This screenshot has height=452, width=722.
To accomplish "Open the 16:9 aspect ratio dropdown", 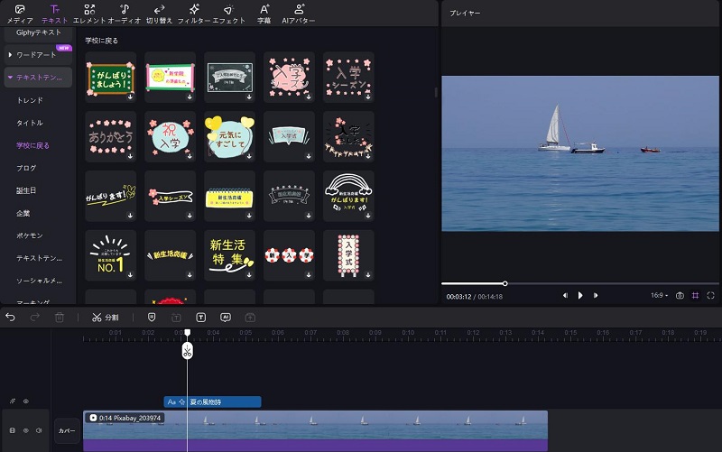I will (661, 295).
